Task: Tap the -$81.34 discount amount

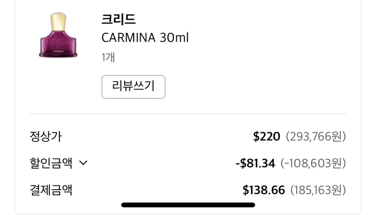Action: click(x=255, y=163)
